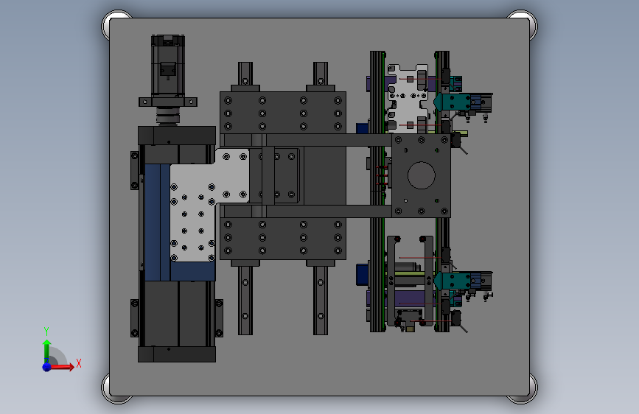The width and height of the screenshot is (639, 414).
Task: Select the lower horizontal connecting arm
Action: pos(306,211)
